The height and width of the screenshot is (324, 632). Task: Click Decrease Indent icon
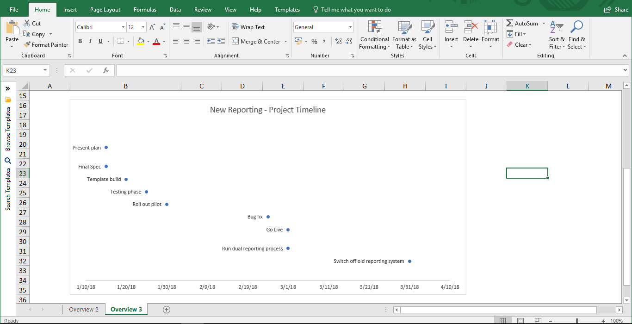(211, 41)
